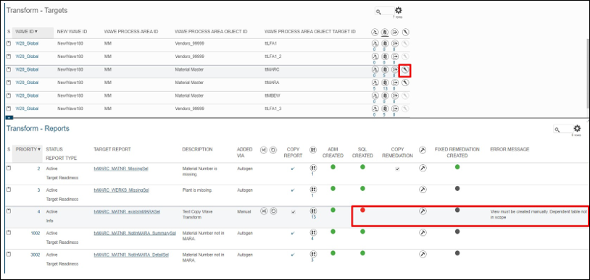Click the wrench build icon in ttMARA row
The width and height of the screenshot is (590, 280).
[x=405, y=82]
